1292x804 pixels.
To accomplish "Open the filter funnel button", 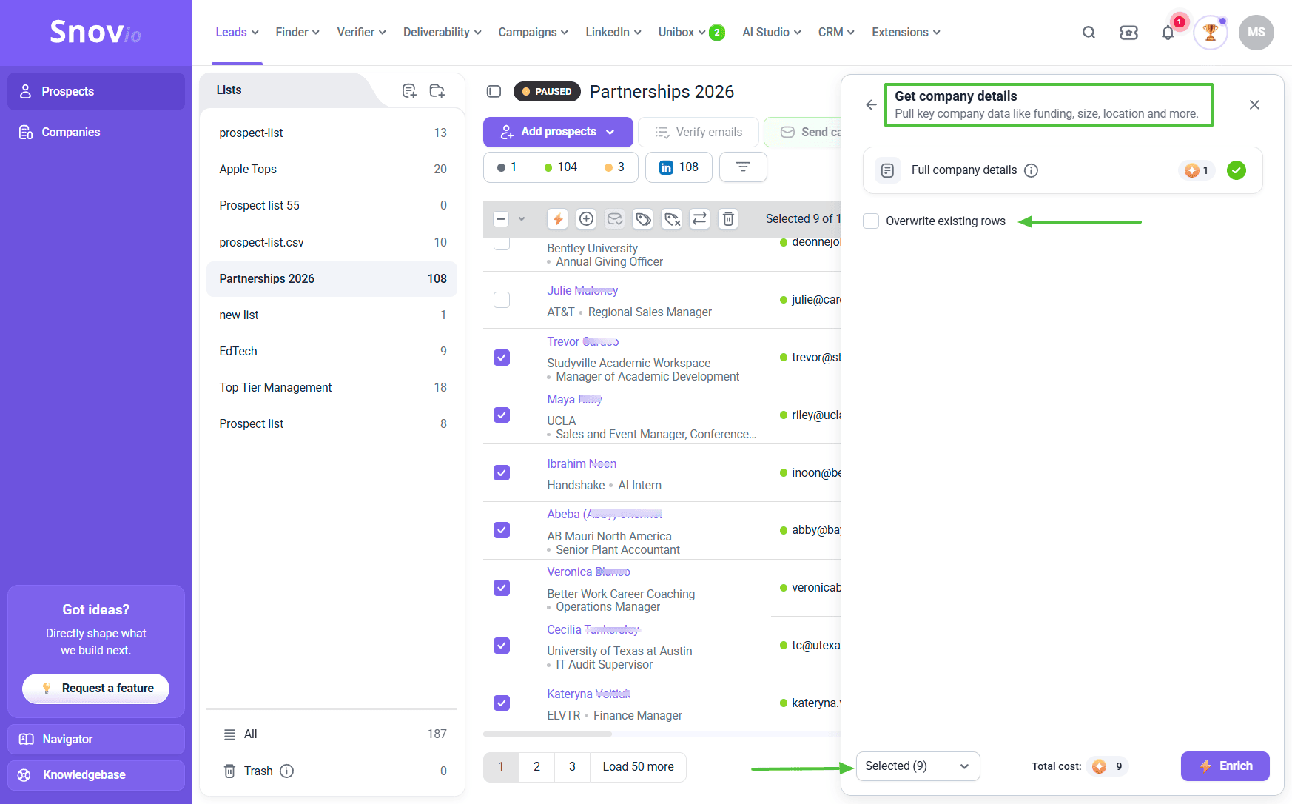I will click(743, 167).
